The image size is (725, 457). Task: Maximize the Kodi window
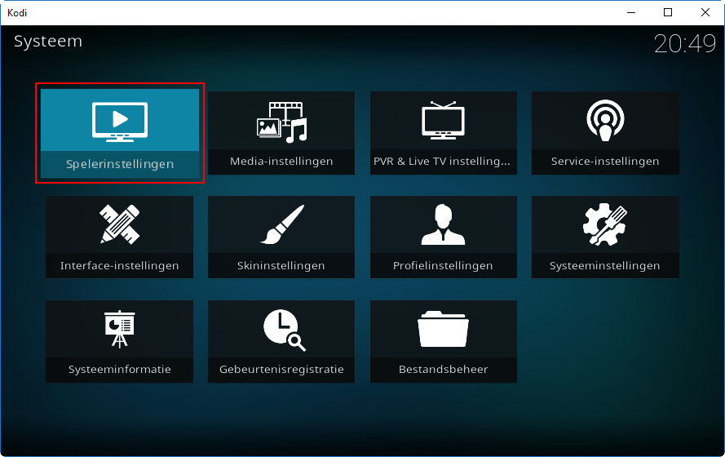point(668,12)
